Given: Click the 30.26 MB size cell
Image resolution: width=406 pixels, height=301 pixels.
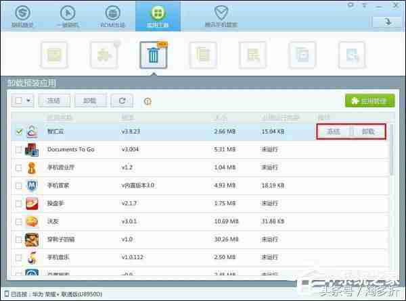Looking at the screenshot, I should point(226,240).
